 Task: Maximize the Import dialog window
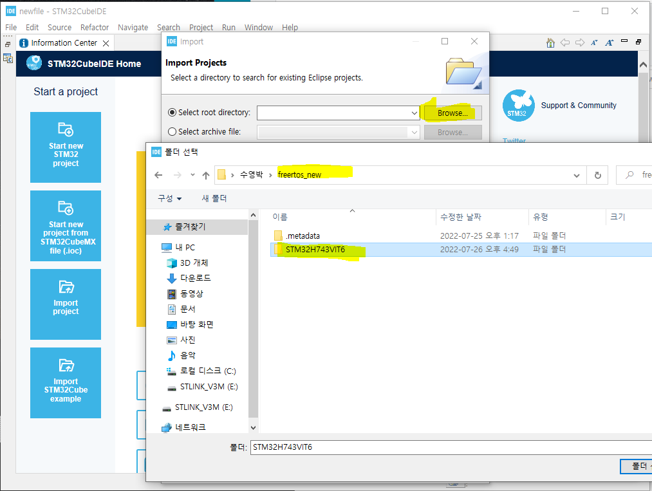[445, 41]
